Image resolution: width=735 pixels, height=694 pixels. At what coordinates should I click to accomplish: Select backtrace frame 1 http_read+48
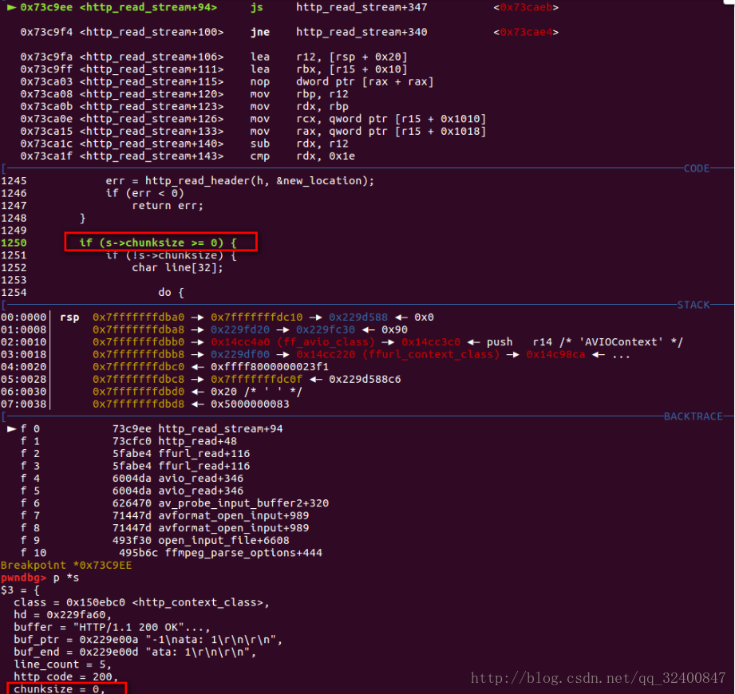click(128, 441)
